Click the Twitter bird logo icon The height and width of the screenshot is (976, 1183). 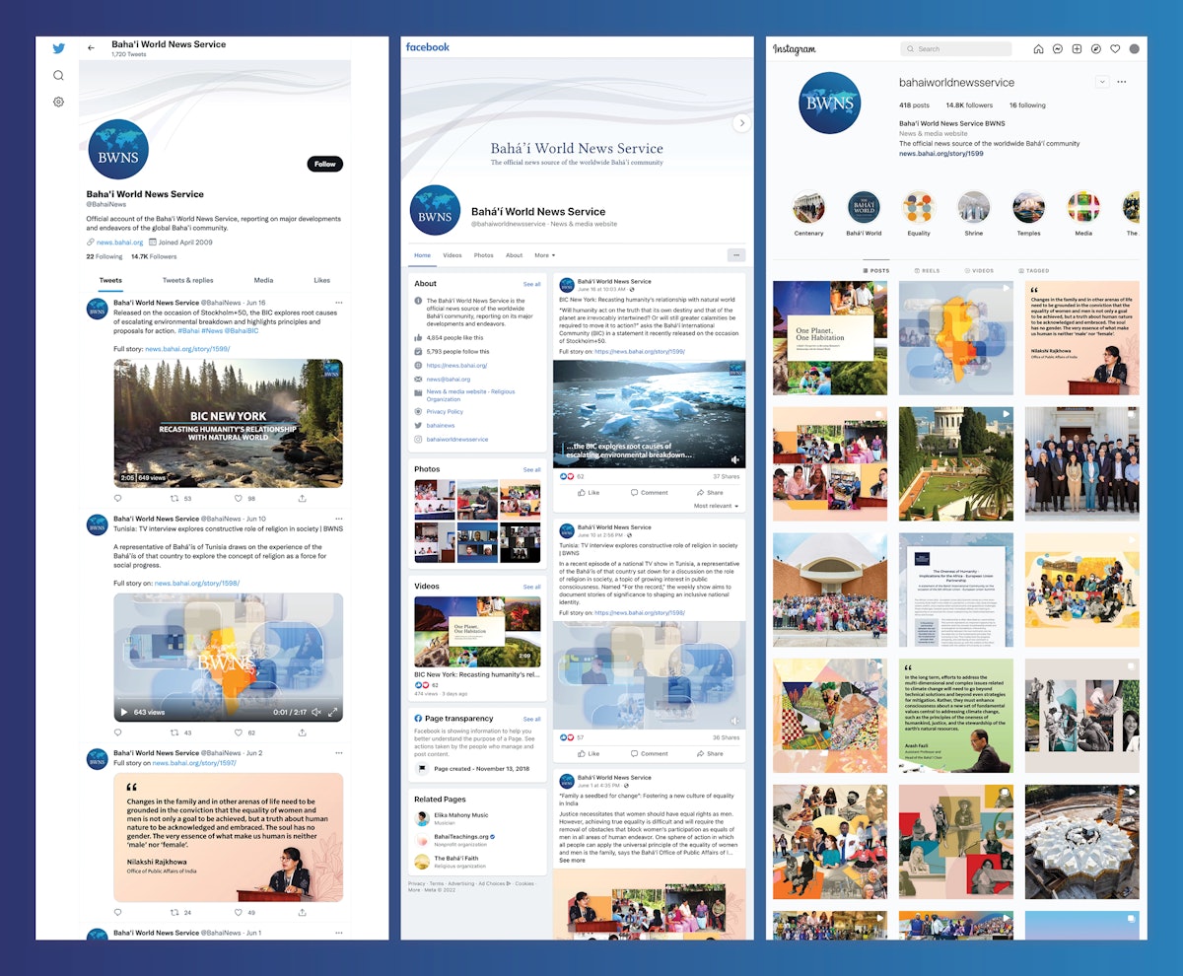(x=58, y=48)
